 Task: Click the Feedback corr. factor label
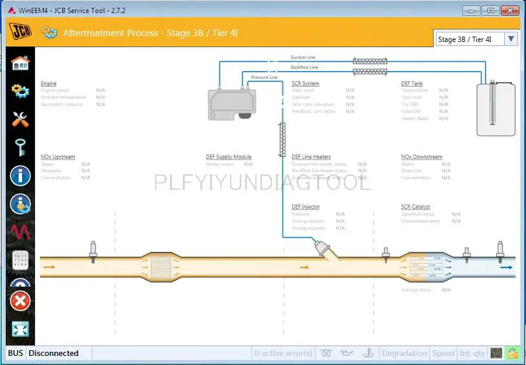[x=313, y=111]
